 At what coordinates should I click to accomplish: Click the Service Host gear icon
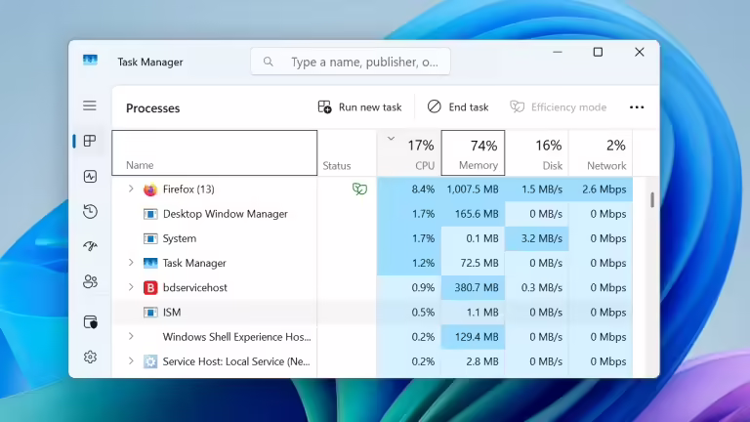pyautogui.click(x=150, y=361)
